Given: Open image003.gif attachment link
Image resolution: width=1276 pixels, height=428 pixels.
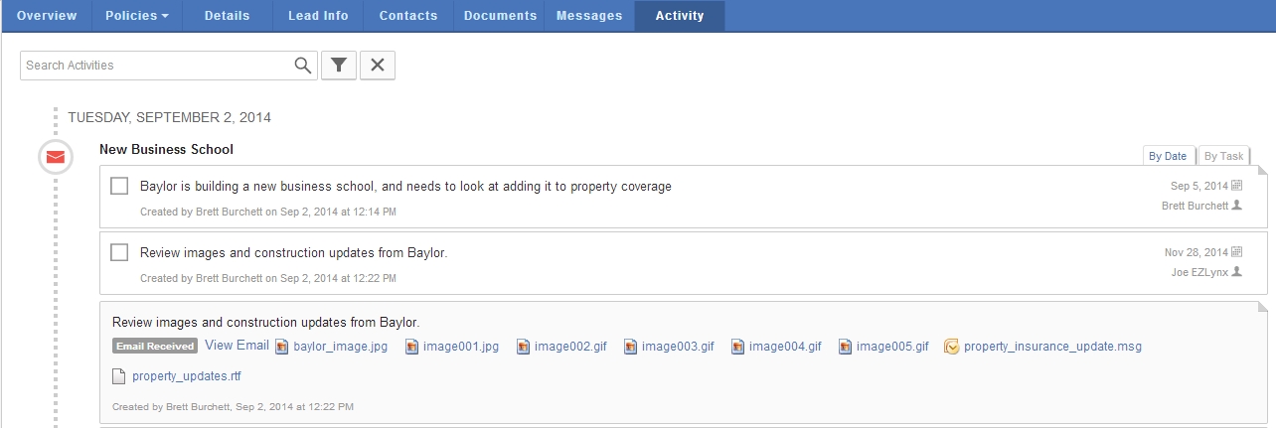Looking at the screenshot, I should coord(678,347).
